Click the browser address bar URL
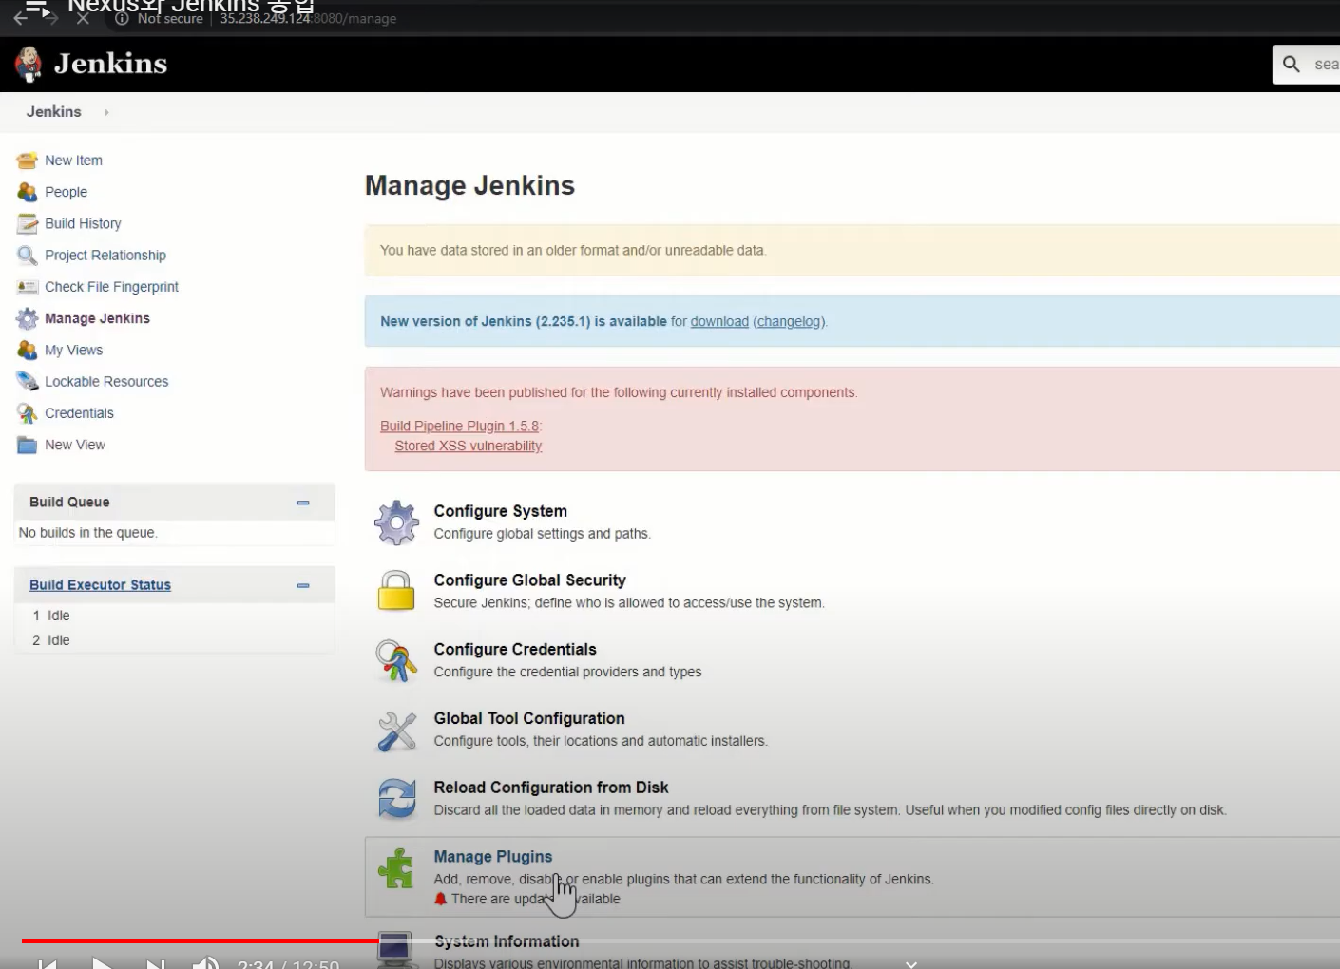This screenshot has height=969, width=1340. [x=308, y=18]
